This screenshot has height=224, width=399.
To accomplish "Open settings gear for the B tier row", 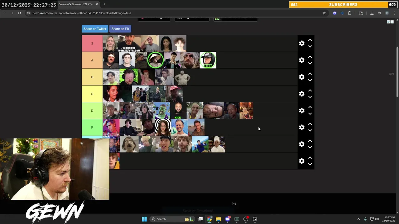I will click(x=301, y=77).
